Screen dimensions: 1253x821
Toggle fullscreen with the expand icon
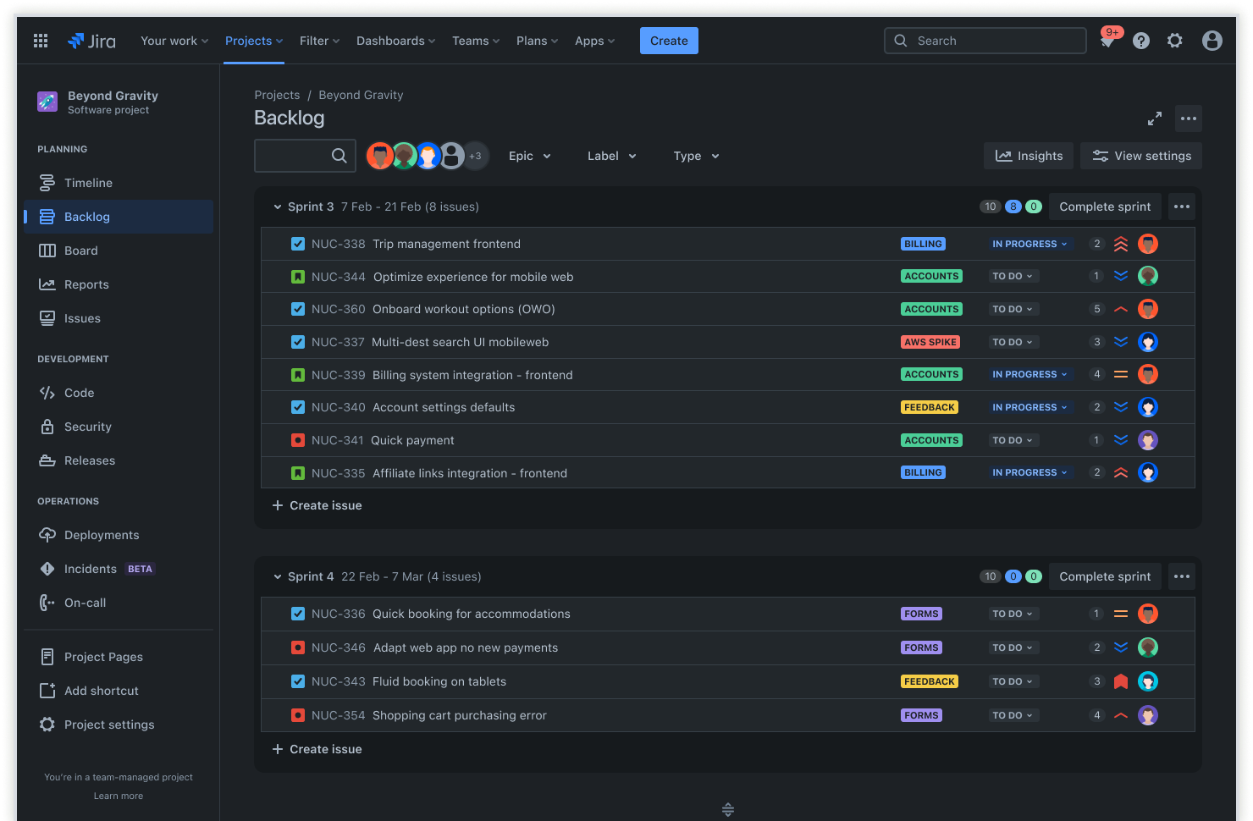tap(1155, 118)
